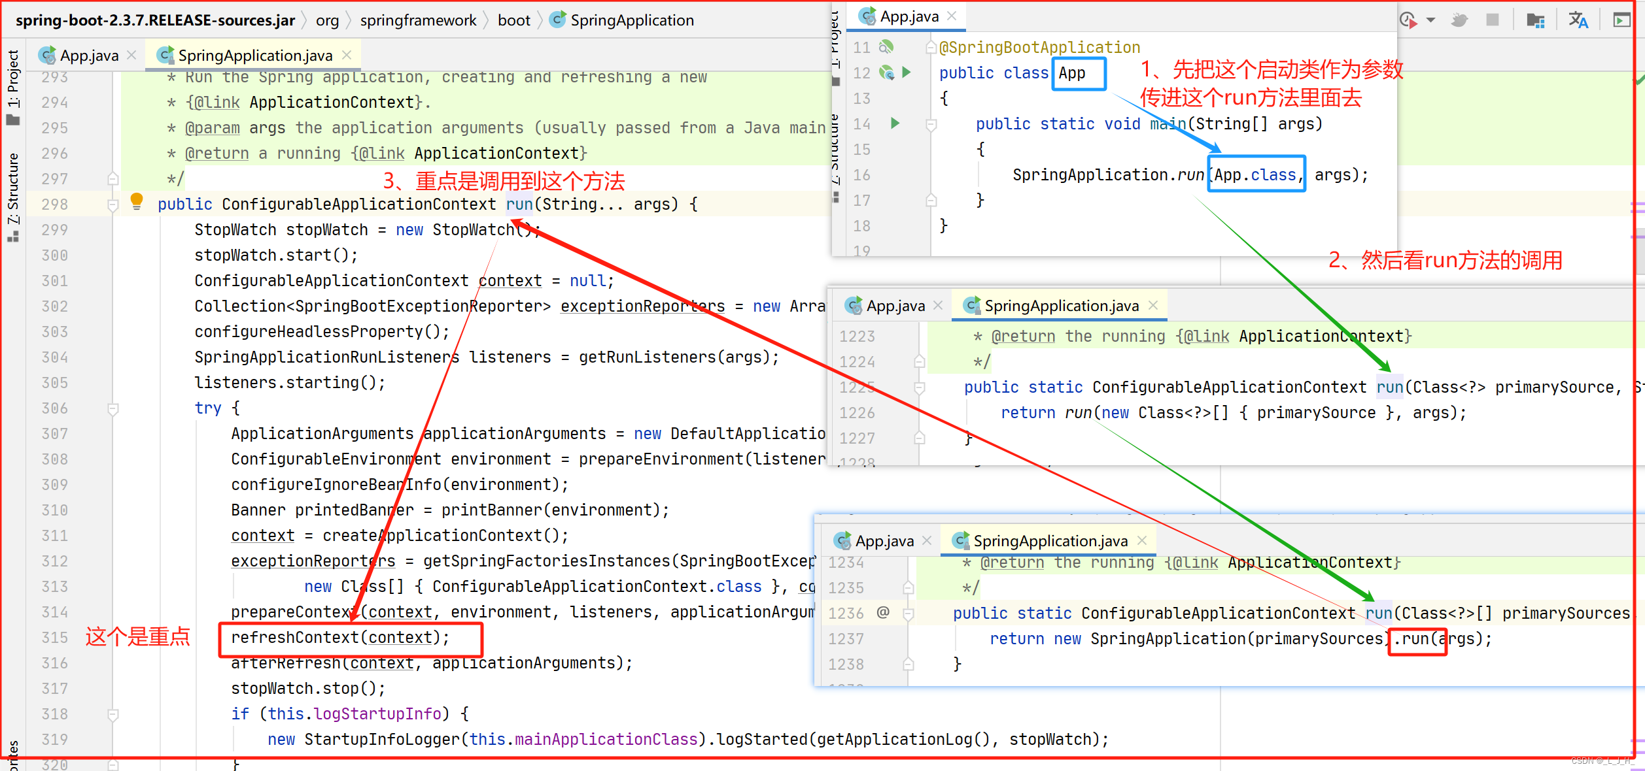Click the run method name on line 298
Image resolution: width=1645 pixels, height=771 pixels.
point(519,204)
